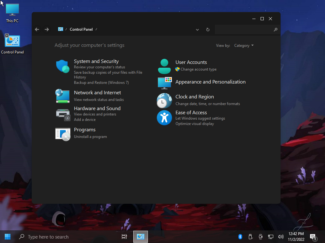Viewport: 325px width, 243px height.
Task: Open the Windows Start button
Action: (8, 237)
